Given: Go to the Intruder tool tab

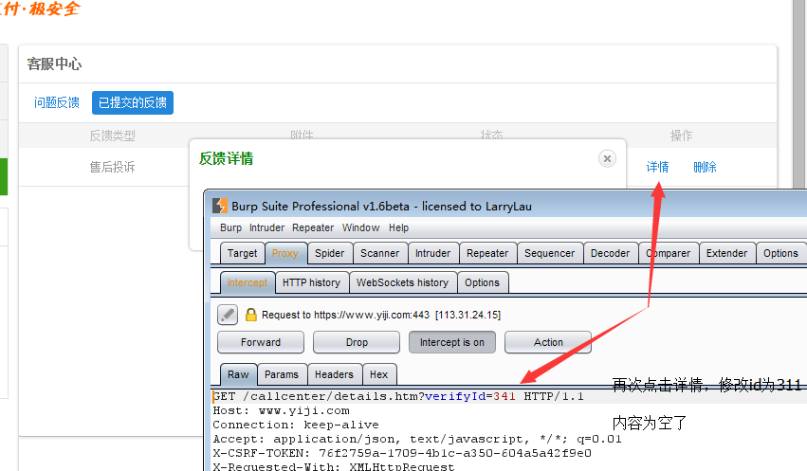Looking at the screenshot, I should (x=432, y=253).
